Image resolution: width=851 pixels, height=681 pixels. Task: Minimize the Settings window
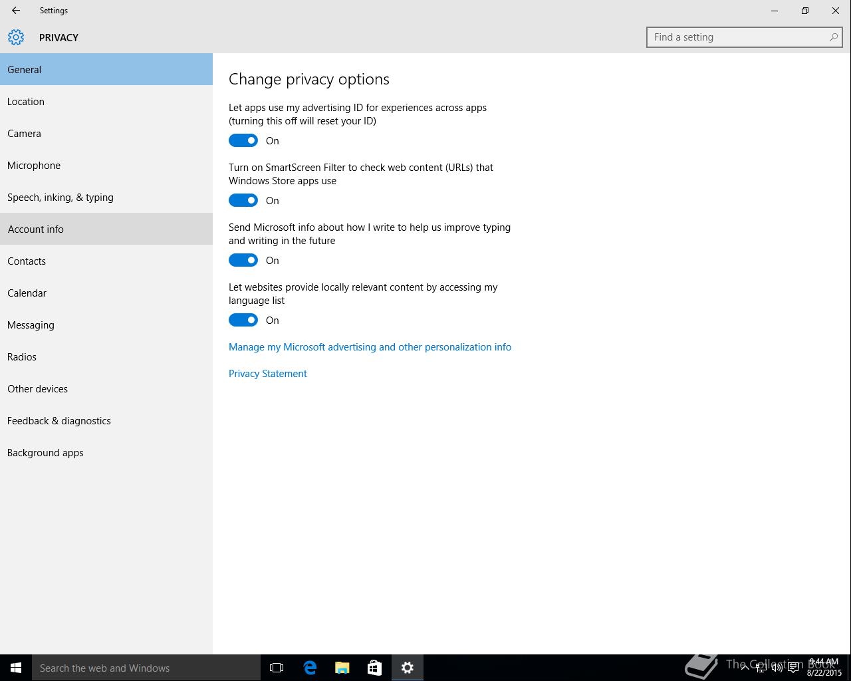pyautogui.click(x=775, y=11)
